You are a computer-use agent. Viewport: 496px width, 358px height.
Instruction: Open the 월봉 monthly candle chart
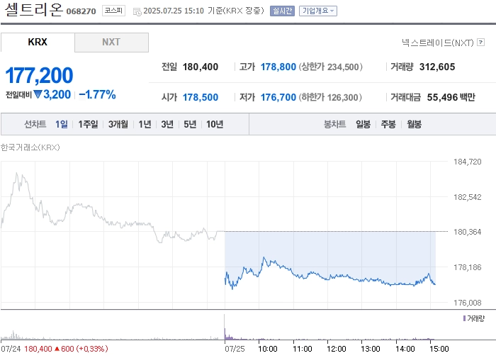pyautogui.click(x=414, y=124)
